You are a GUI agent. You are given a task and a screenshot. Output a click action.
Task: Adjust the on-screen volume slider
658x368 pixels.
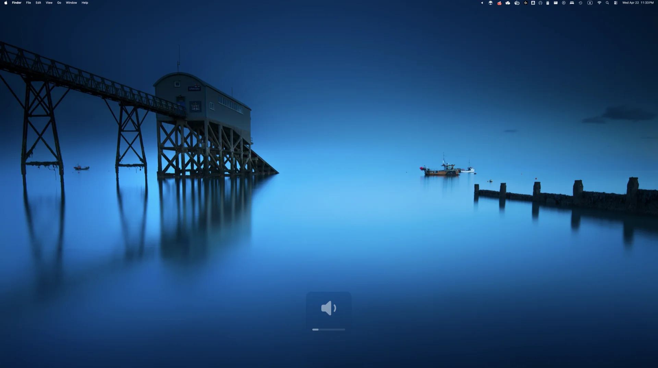pos(329,329)
